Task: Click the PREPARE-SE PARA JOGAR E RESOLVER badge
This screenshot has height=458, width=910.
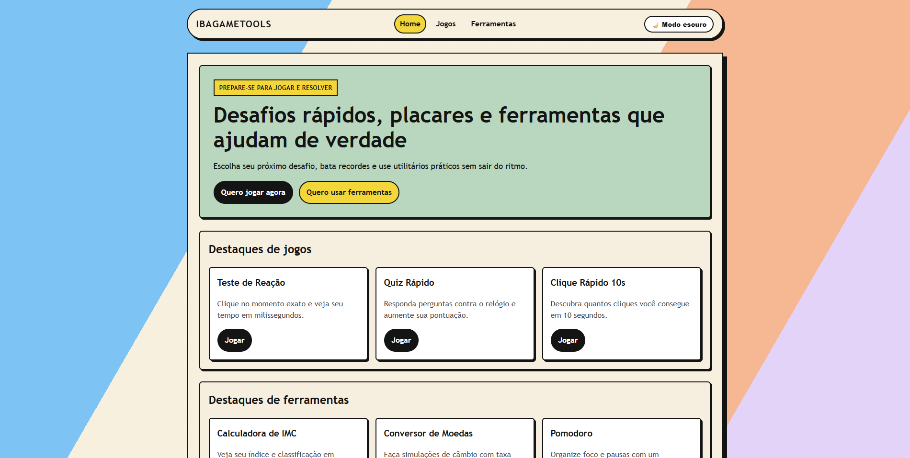Action: click(275, 88)
